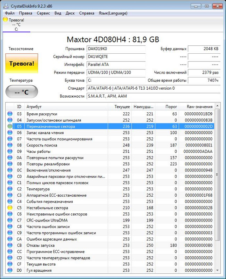Click the yellow Тревога! health status button
Screen dimensions: 226x279
click(22, 63)
